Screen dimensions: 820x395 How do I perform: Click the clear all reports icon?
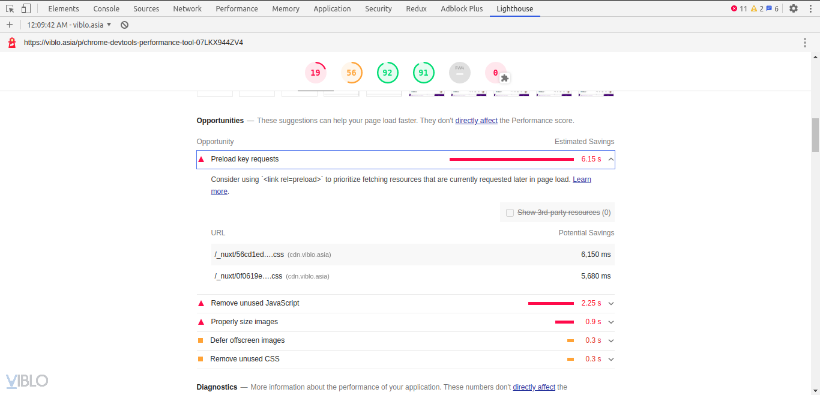(x=124, y=25)
